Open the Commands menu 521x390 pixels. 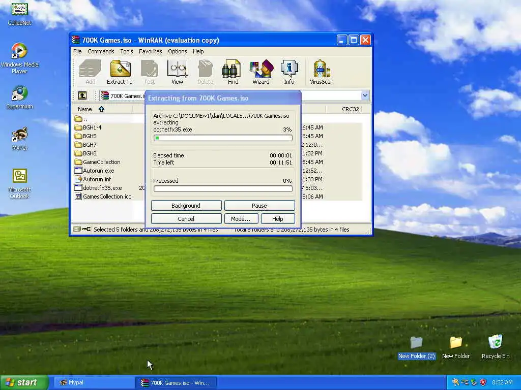tap(101, 51)
